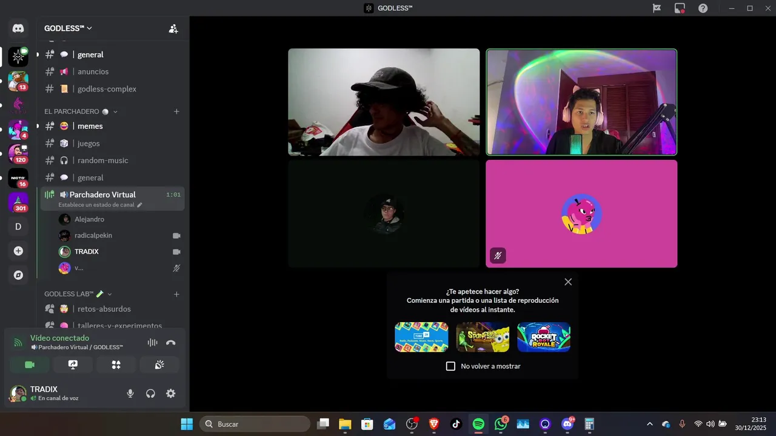Deafen with the headphones icon
The height and width of the screenshot is (436, 776).
[x=150, y=394]
